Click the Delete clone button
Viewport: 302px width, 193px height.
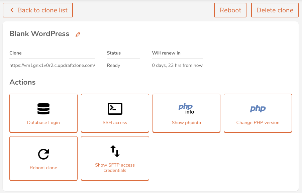click(x=275, y=10)
